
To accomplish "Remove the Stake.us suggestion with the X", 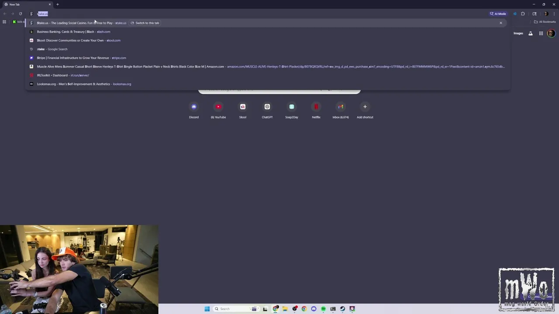I will pyautogui.click(x=501, y=23).
